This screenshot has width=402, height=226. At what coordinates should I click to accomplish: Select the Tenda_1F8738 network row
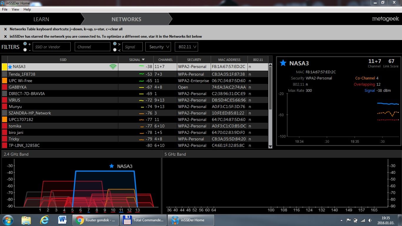(135, 74)
